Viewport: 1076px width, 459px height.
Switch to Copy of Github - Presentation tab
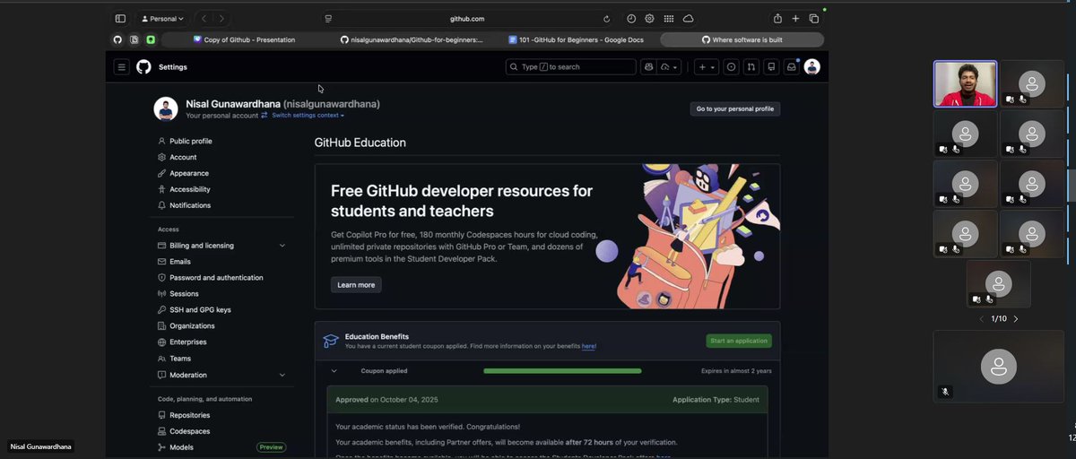244,39
